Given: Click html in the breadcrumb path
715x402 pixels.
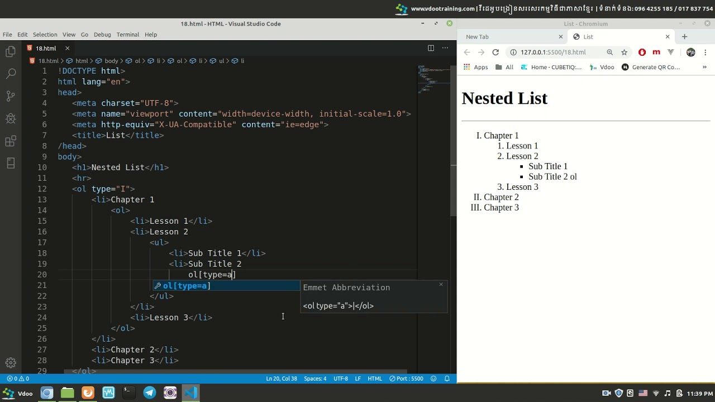Looking at the screenshot, I should pyautogui.click(x=82, y=61).
